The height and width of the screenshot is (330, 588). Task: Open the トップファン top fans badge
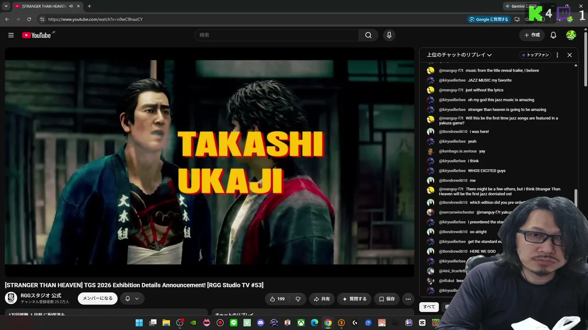[x=535, y=55]
